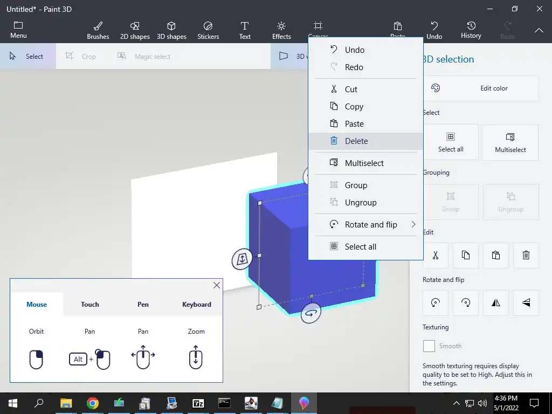The height and width of the screenshot is (414, 552).
Task: Click the Undo button in top toolbar
Action: point(434,30)
